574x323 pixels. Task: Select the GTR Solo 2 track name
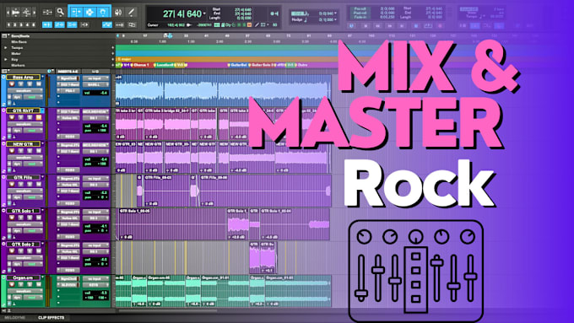click(23, 244)
